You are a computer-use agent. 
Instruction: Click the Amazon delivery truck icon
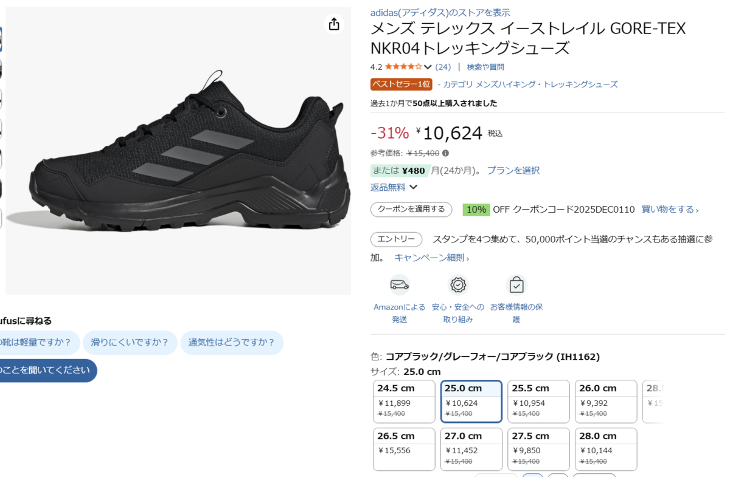(x=400, y=284)
